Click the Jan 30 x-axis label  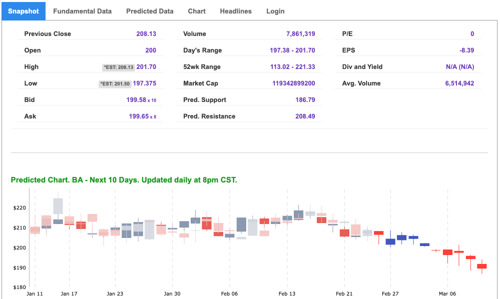[x=172, y=293]
